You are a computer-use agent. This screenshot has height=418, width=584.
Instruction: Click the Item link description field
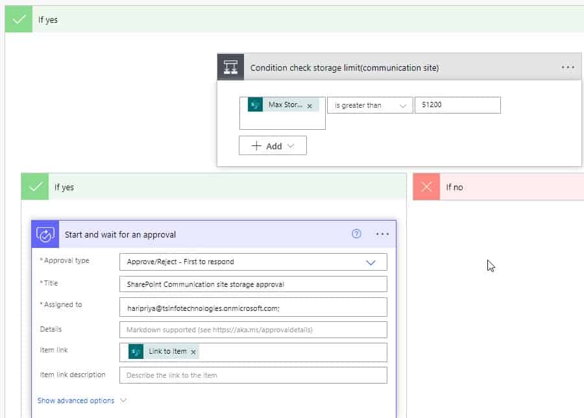[253, 375]
